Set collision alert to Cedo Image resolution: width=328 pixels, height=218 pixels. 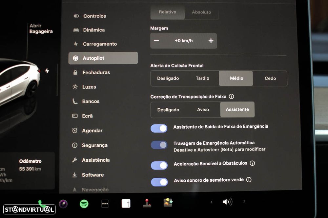pos(270,78)
